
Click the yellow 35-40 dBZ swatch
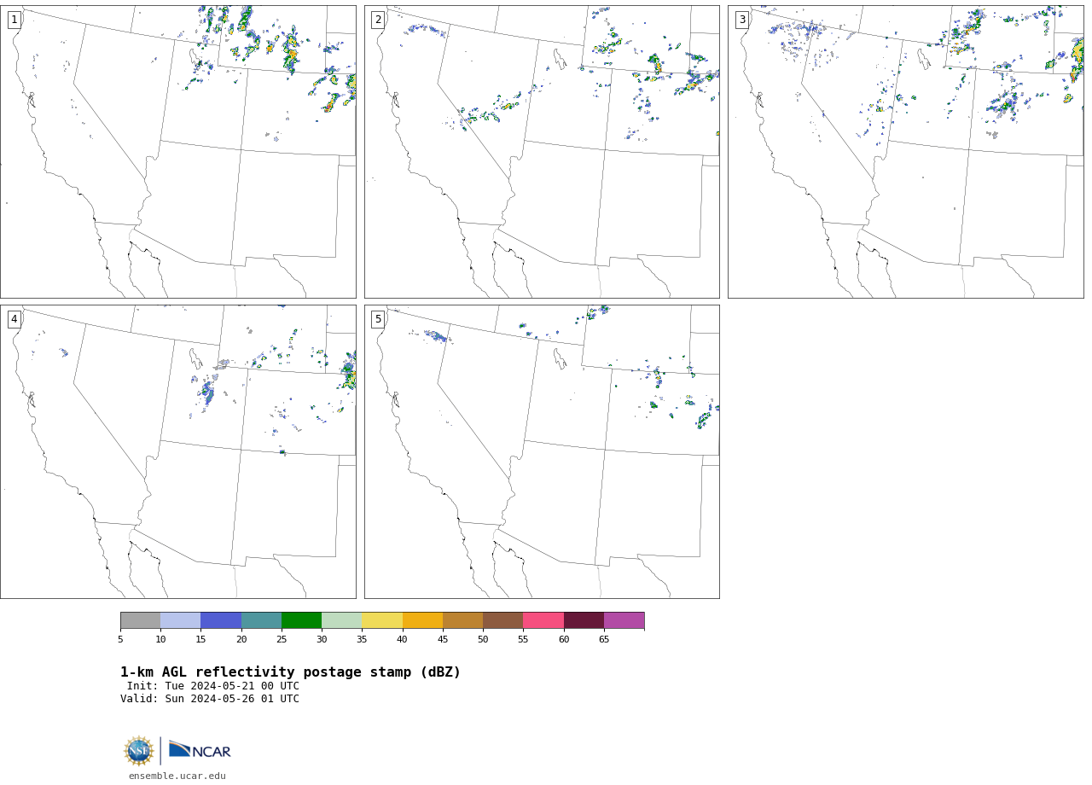pos(382,620)
